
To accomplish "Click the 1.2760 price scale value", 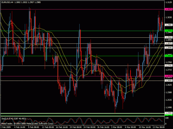I will point(169,62).
